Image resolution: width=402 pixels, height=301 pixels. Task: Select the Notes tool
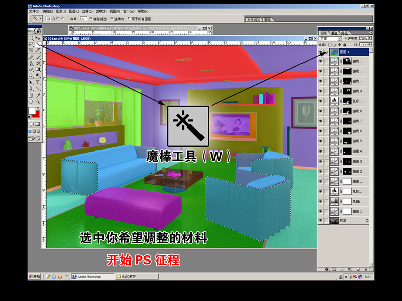31,95
